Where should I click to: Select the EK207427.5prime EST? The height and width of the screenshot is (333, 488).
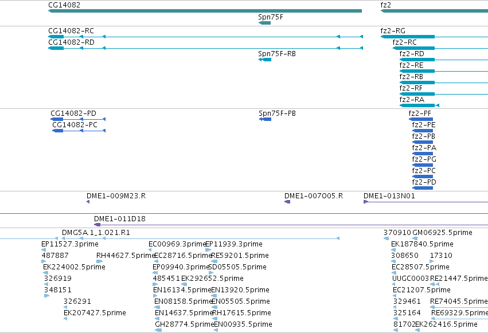[x=65, y=319]
